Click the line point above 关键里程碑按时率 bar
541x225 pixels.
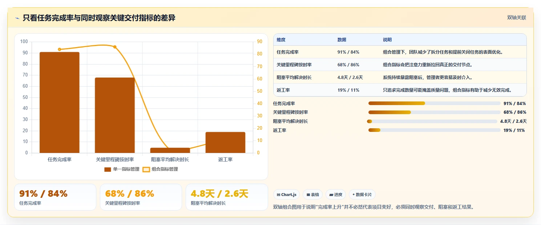pyautogui.click(x=115, y=47)
